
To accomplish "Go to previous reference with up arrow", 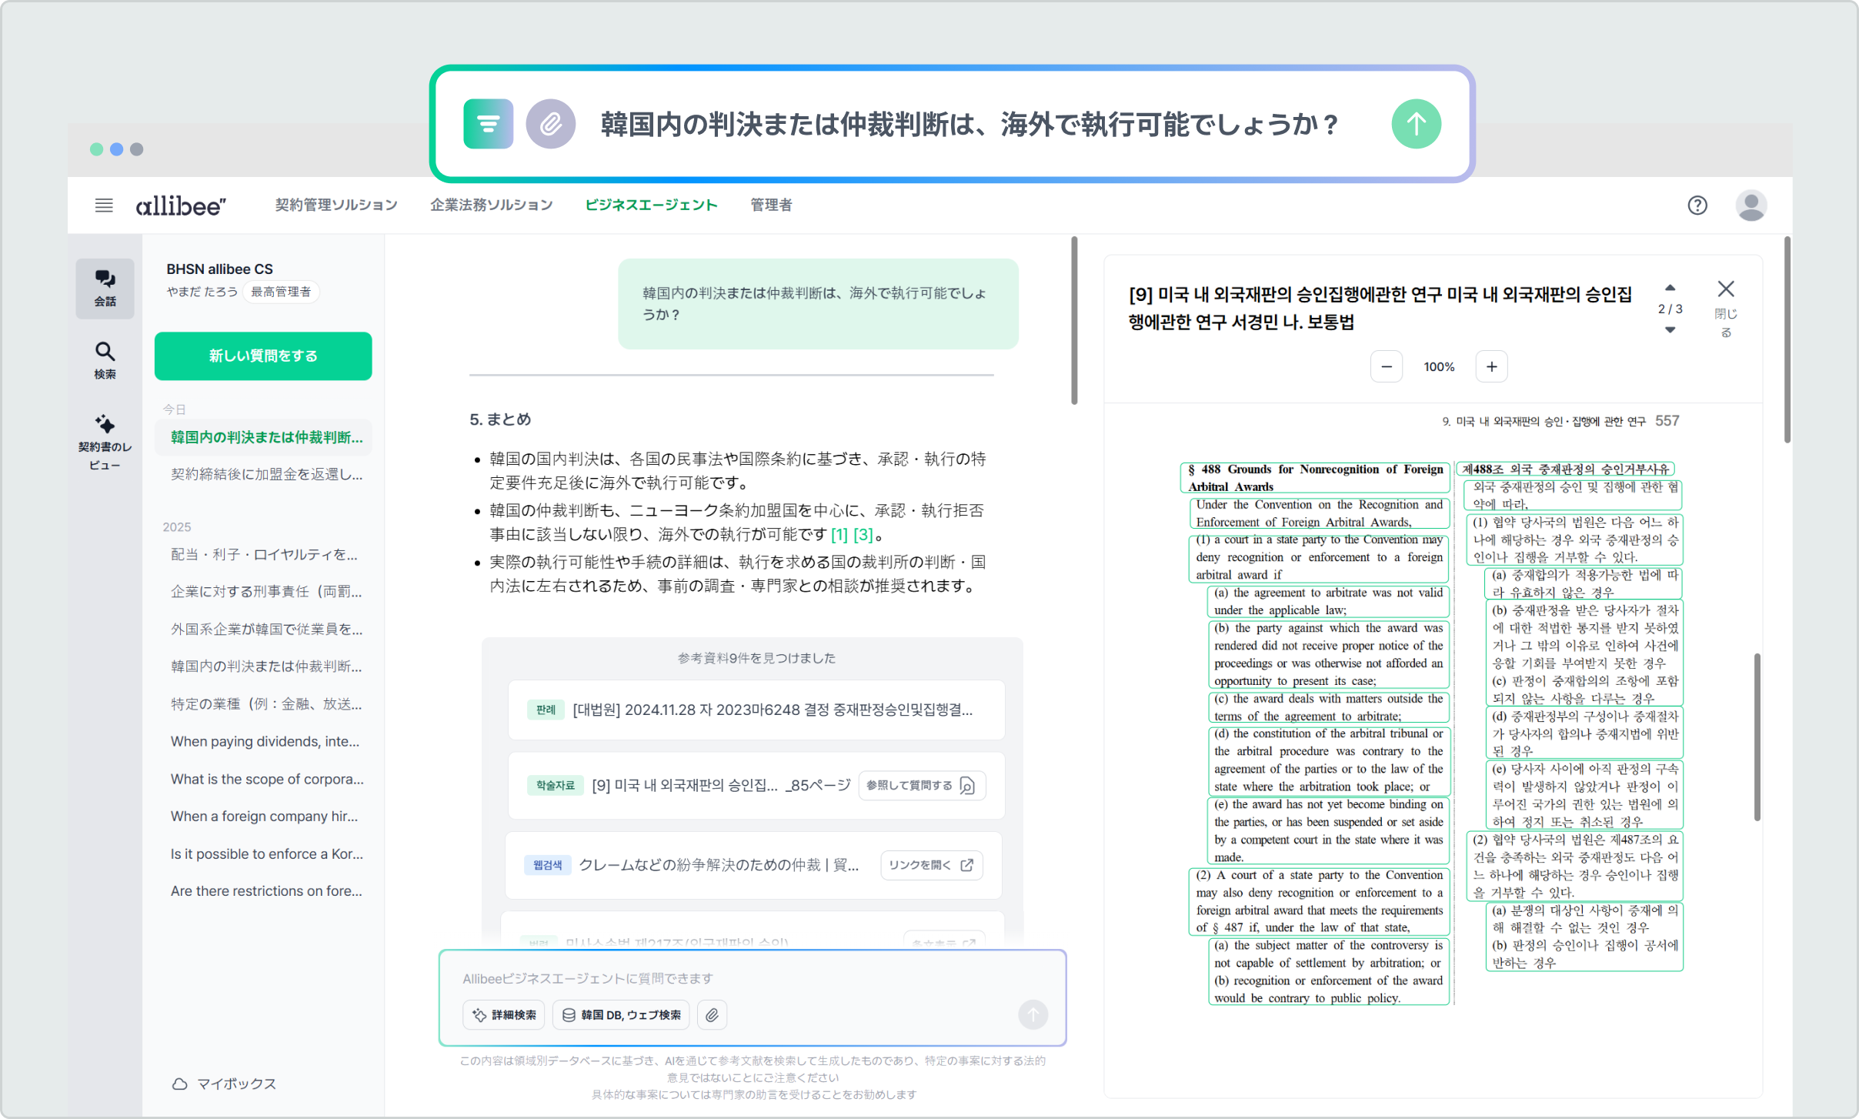I will [x=1670, y=288].
